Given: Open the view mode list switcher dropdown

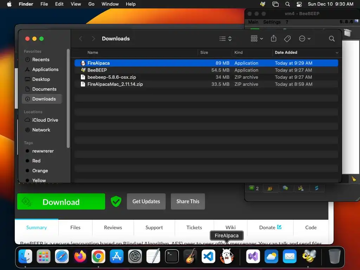Looking at the screenshot, I should (x=225, y=39).
